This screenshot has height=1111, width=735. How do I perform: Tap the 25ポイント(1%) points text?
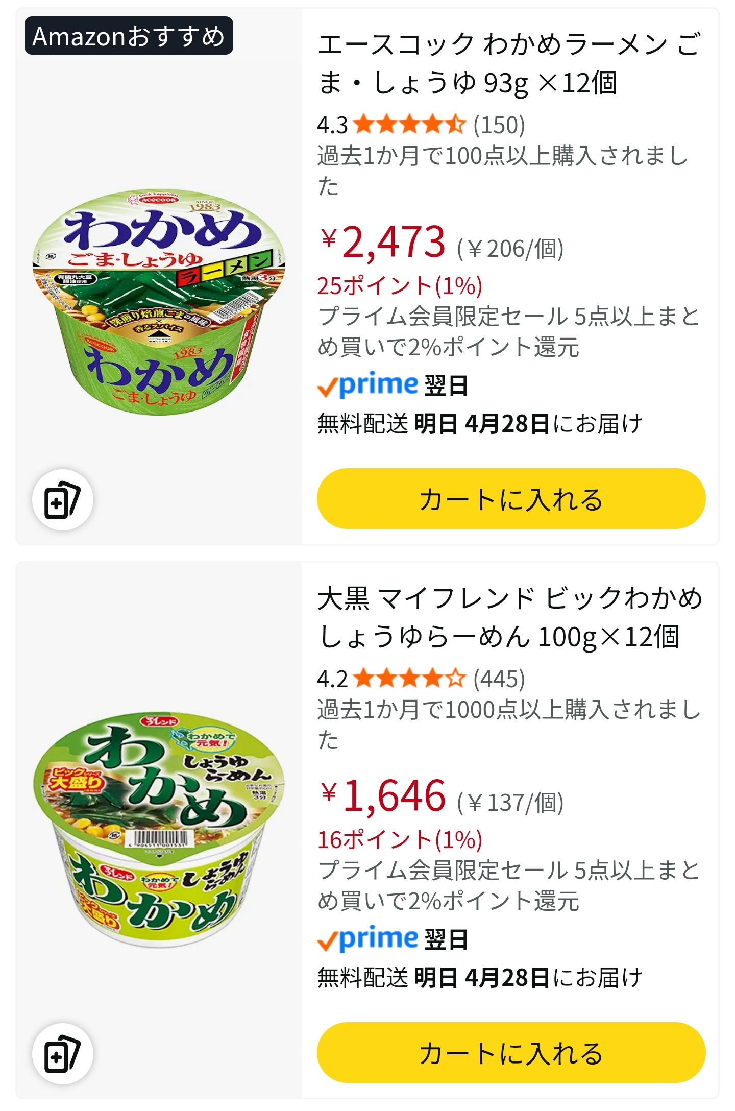point(400,286)
